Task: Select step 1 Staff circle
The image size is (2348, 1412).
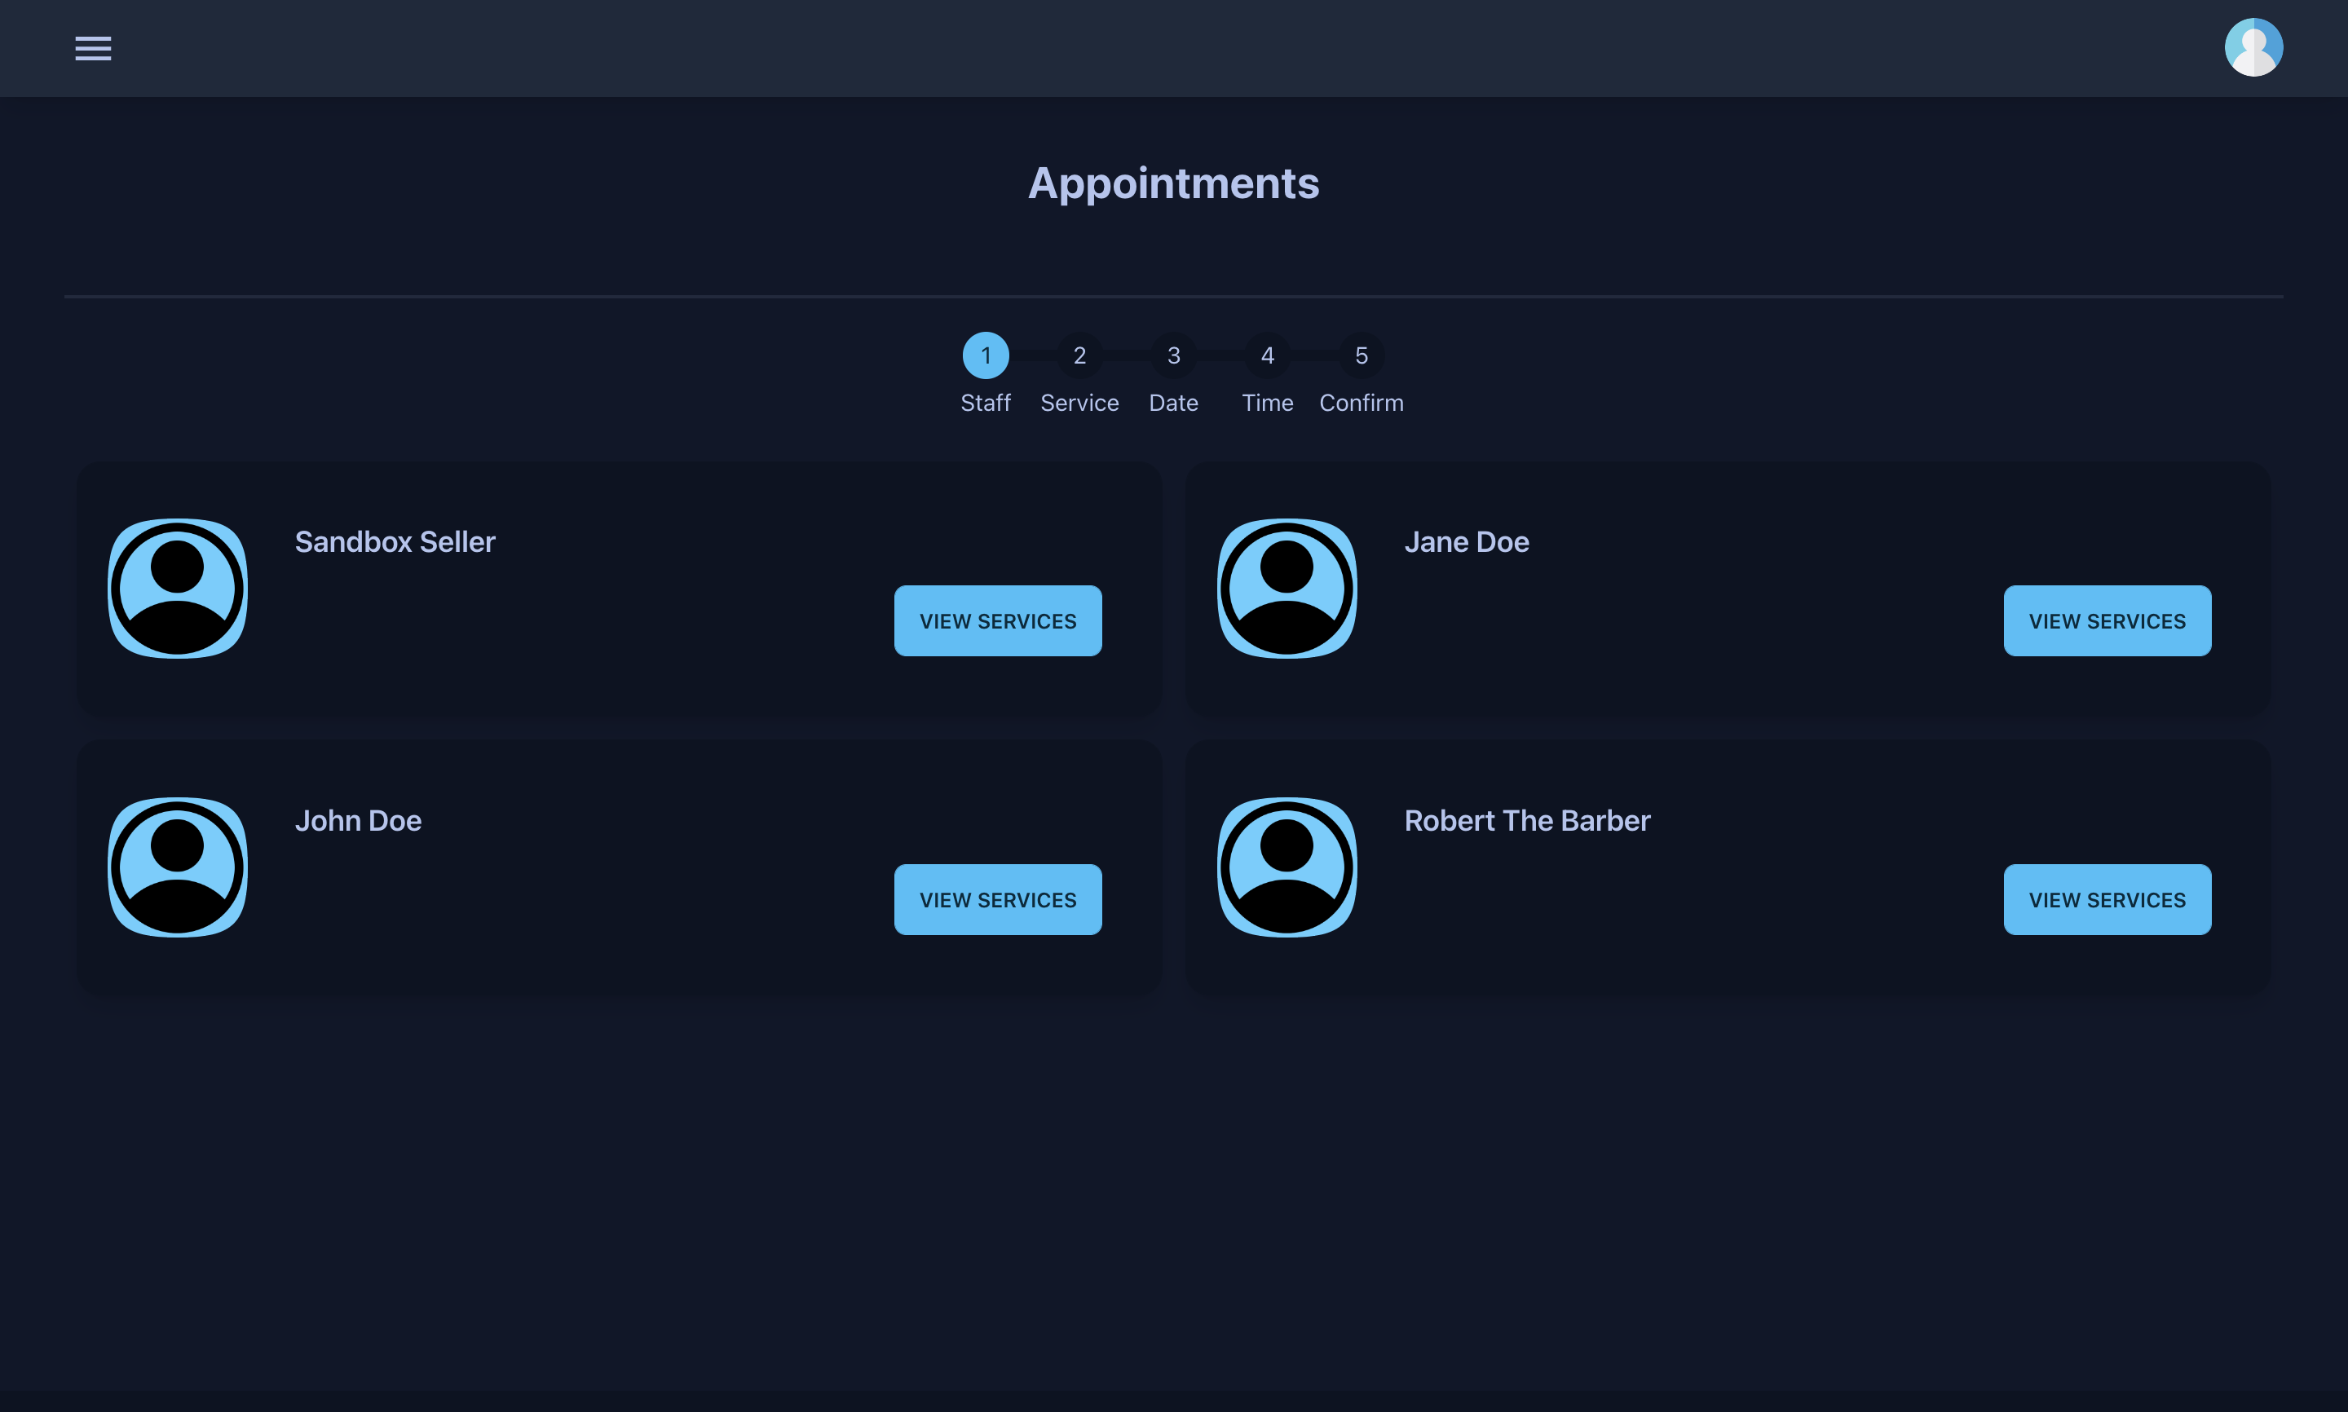Action: (986, 355)
